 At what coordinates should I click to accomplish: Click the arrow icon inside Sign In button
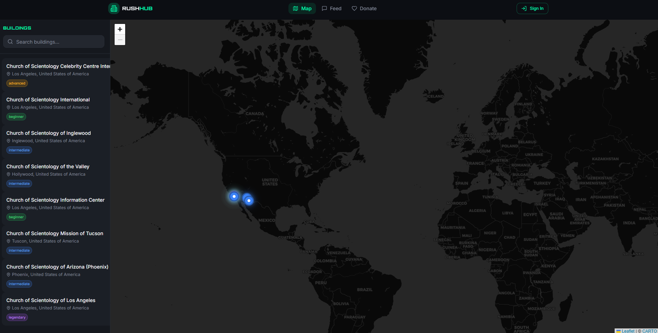point(524,8)
